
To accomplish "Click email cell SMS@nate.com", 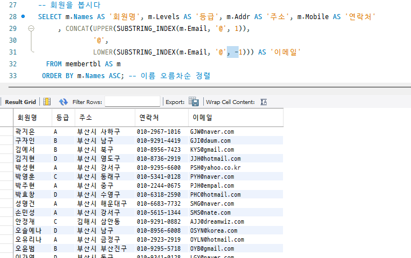I will [x=236, y=212].
